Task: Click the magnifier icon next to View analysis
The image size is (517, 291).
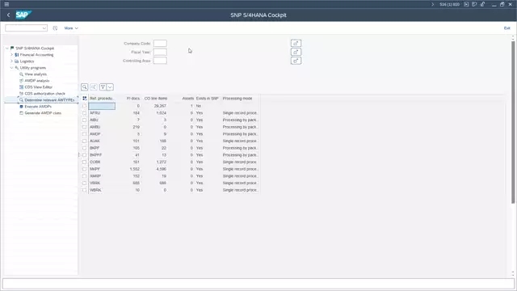Action: (x=22, y=74)
